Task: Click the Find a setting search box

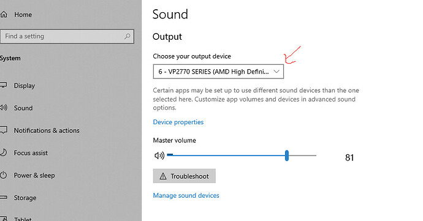Action: (x=67, y=36)
